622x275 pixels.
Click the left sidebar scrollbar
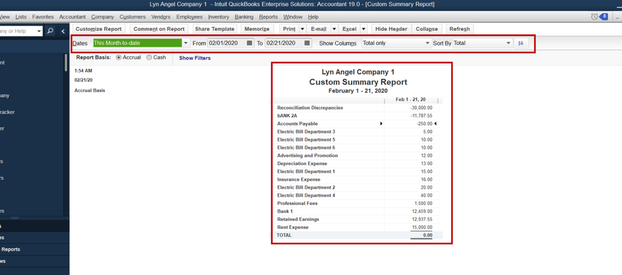click(x=66, y=62)
